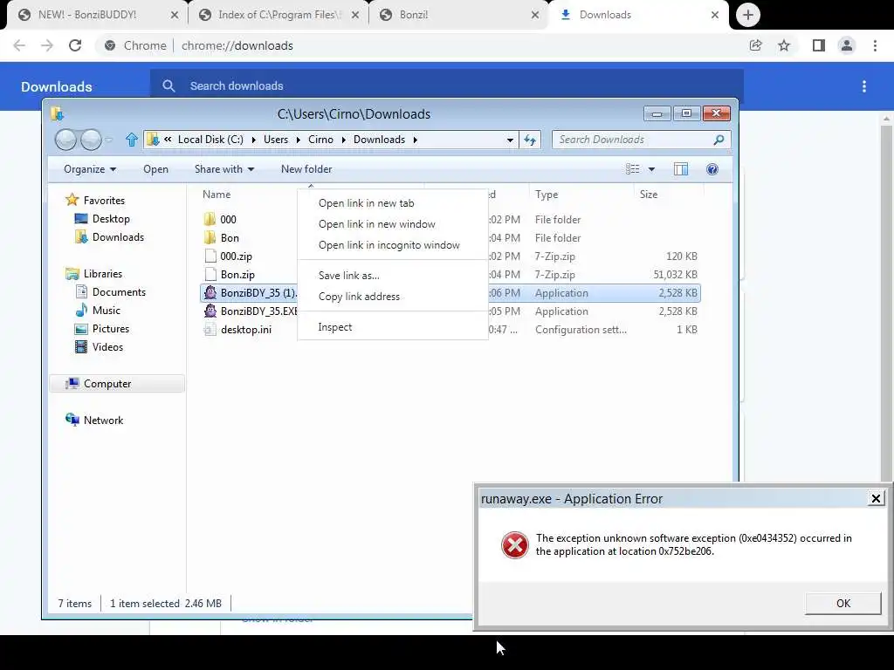
Task: Open the view options dropdown arrow
Action: click(651, 169)
